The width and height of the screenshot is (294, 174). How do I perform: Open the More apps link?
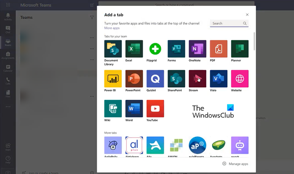coord(112,28)
